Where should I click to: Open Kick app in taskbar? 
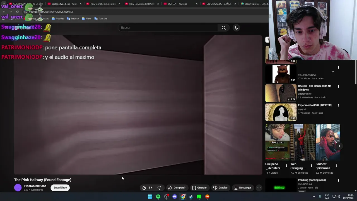pyautogui.click(x=199, y=197)
